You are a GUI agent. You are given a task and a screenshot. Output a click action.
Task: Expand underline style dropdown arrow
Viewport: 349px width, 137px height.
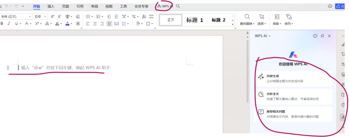[20, 23]
